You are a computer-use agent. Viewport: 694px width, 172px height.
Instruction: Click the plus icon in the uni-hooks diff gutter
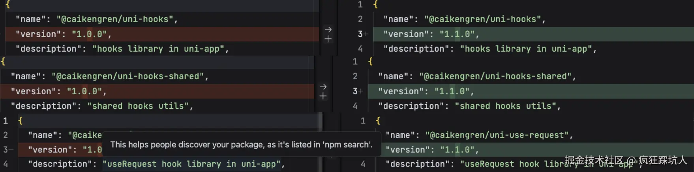[328, 39]
